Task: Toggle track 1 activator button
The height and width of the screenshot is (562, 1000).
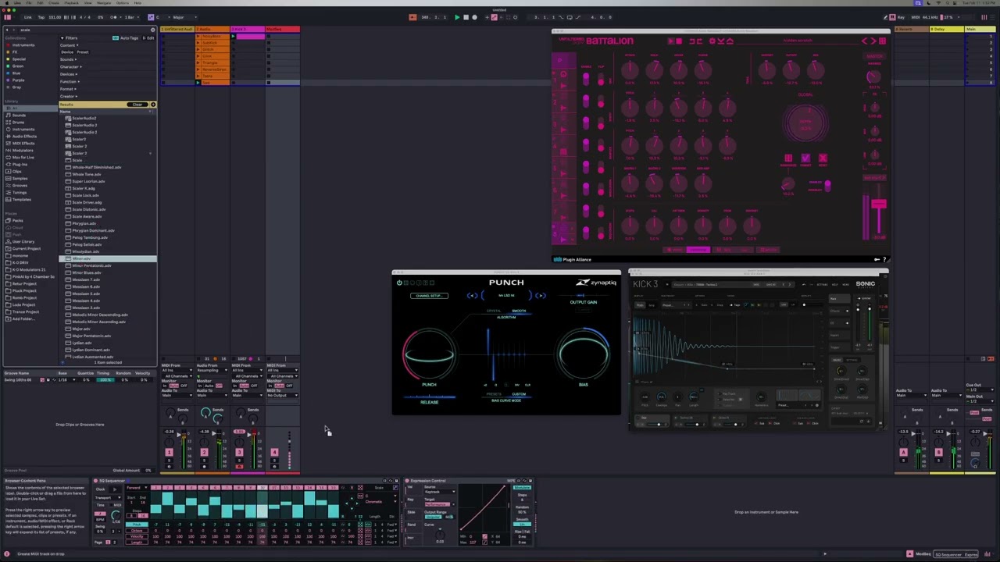Action: pyautogui.click(x=169, y=453)
